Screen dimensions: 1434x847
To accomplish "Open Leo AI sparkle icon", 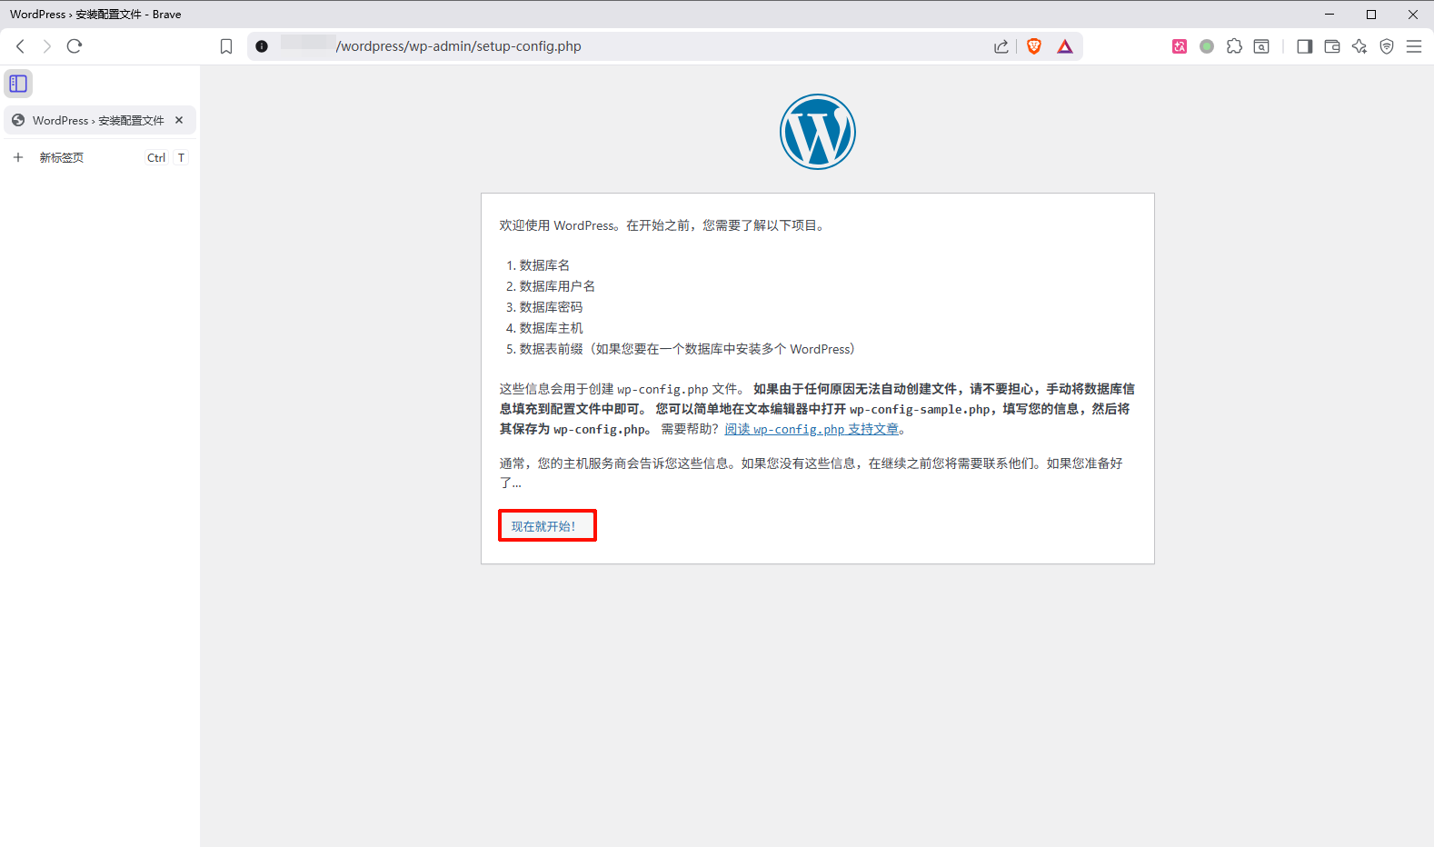I will pos(1359,46).
